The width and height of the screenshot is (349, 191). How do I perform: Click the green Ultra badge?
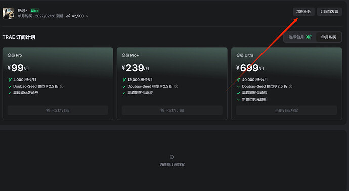point(35,11)
